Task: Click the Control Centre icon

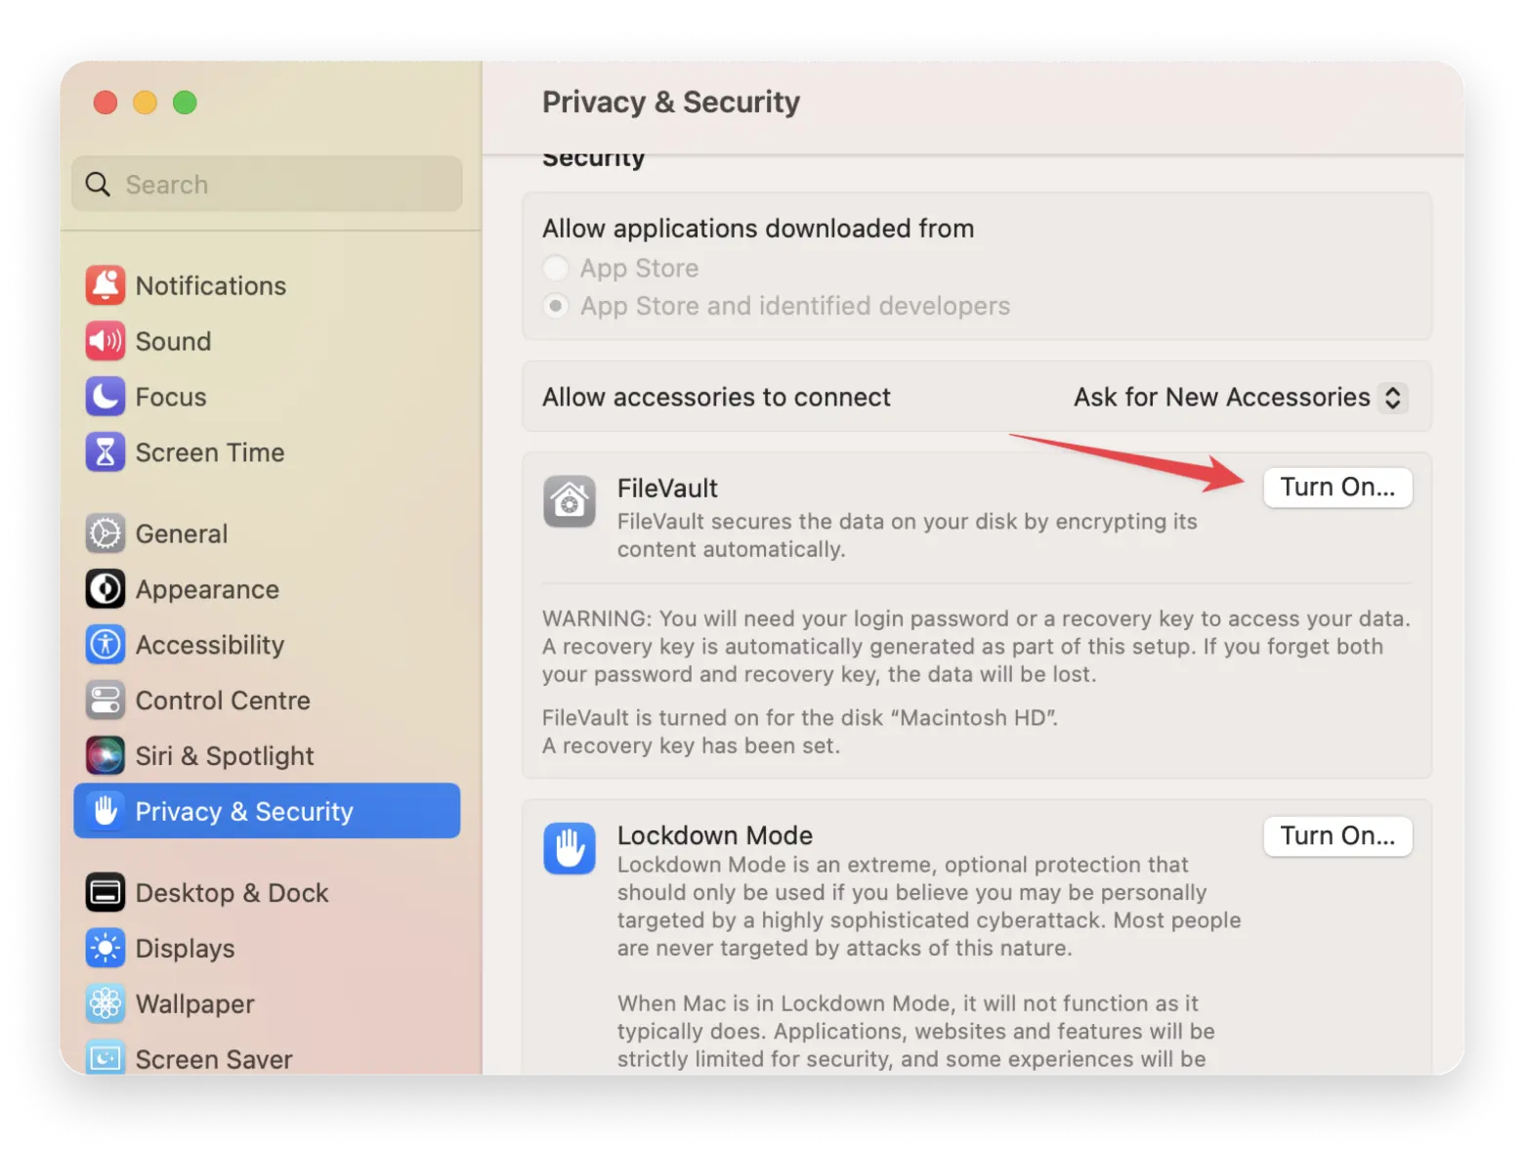Action: (105, 701)
